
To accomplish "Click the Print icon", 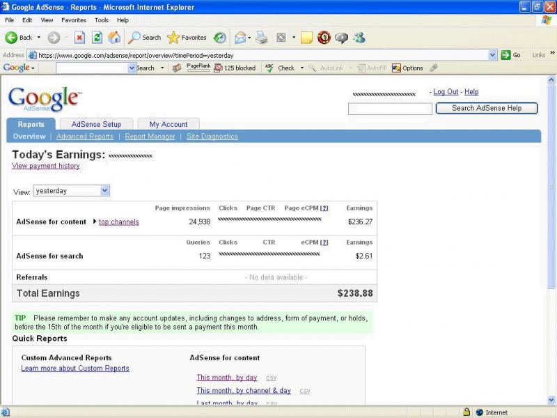I will (262, 38).
